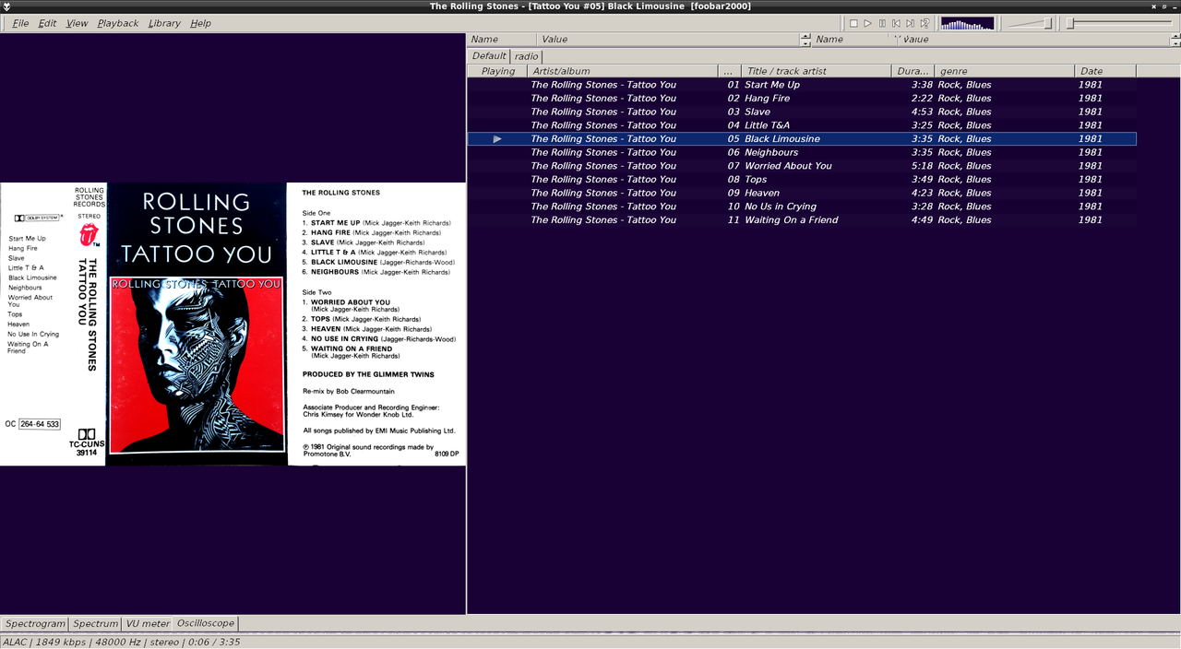Click the spectrum visualization in toolbar
This screenshot has height=649, width=1181.
pyautogui.click(x=967, y=23)
